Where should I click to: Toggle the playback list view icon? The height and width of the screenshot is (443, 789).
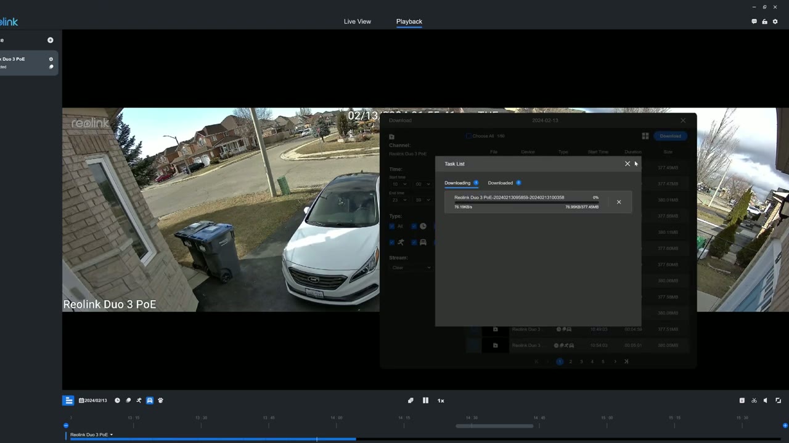tap(68, 401)
